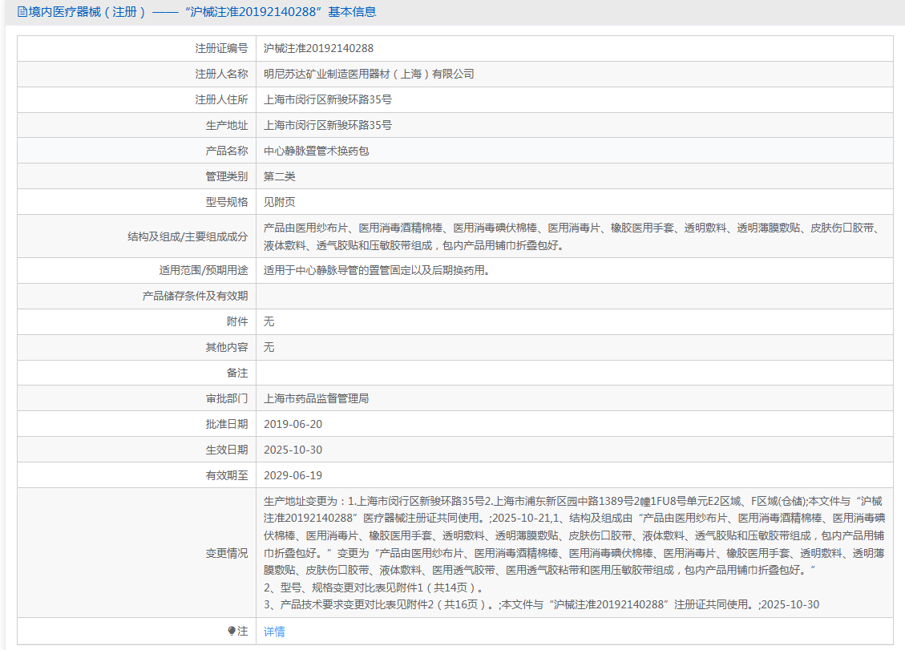Click the 注册人名称 row label

221,74
